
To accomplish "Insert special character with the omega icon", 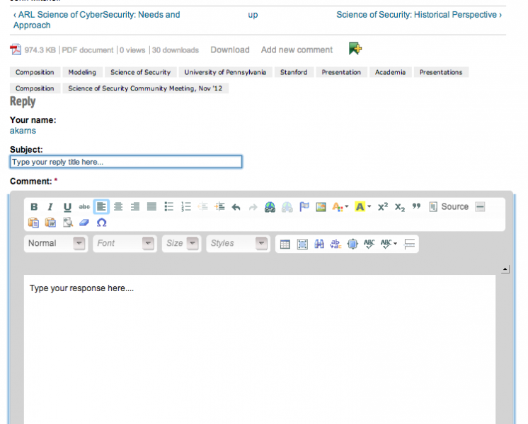I will tap(101, 223).
